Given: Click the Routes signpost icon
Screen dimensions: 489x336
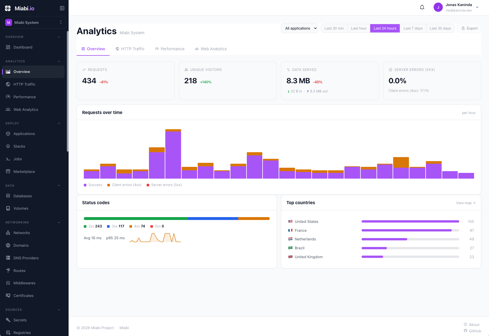Looking at the screenshot, I should point(8,271).
